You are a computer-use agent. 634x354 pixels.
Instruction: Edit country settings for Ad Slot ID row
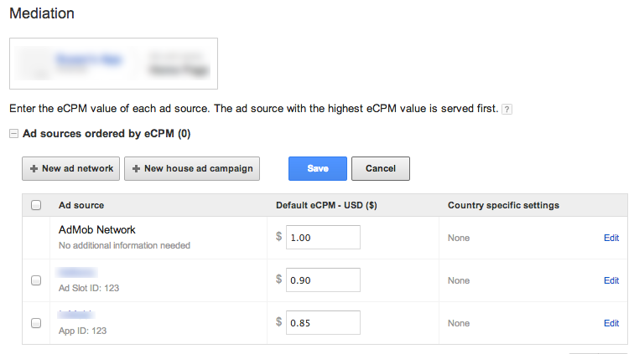pos(611,281)
